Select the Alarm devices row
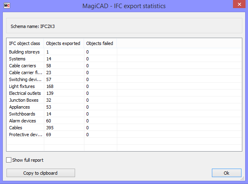The width and height of the screenshot is (248, 184). (x=124, y=121)
